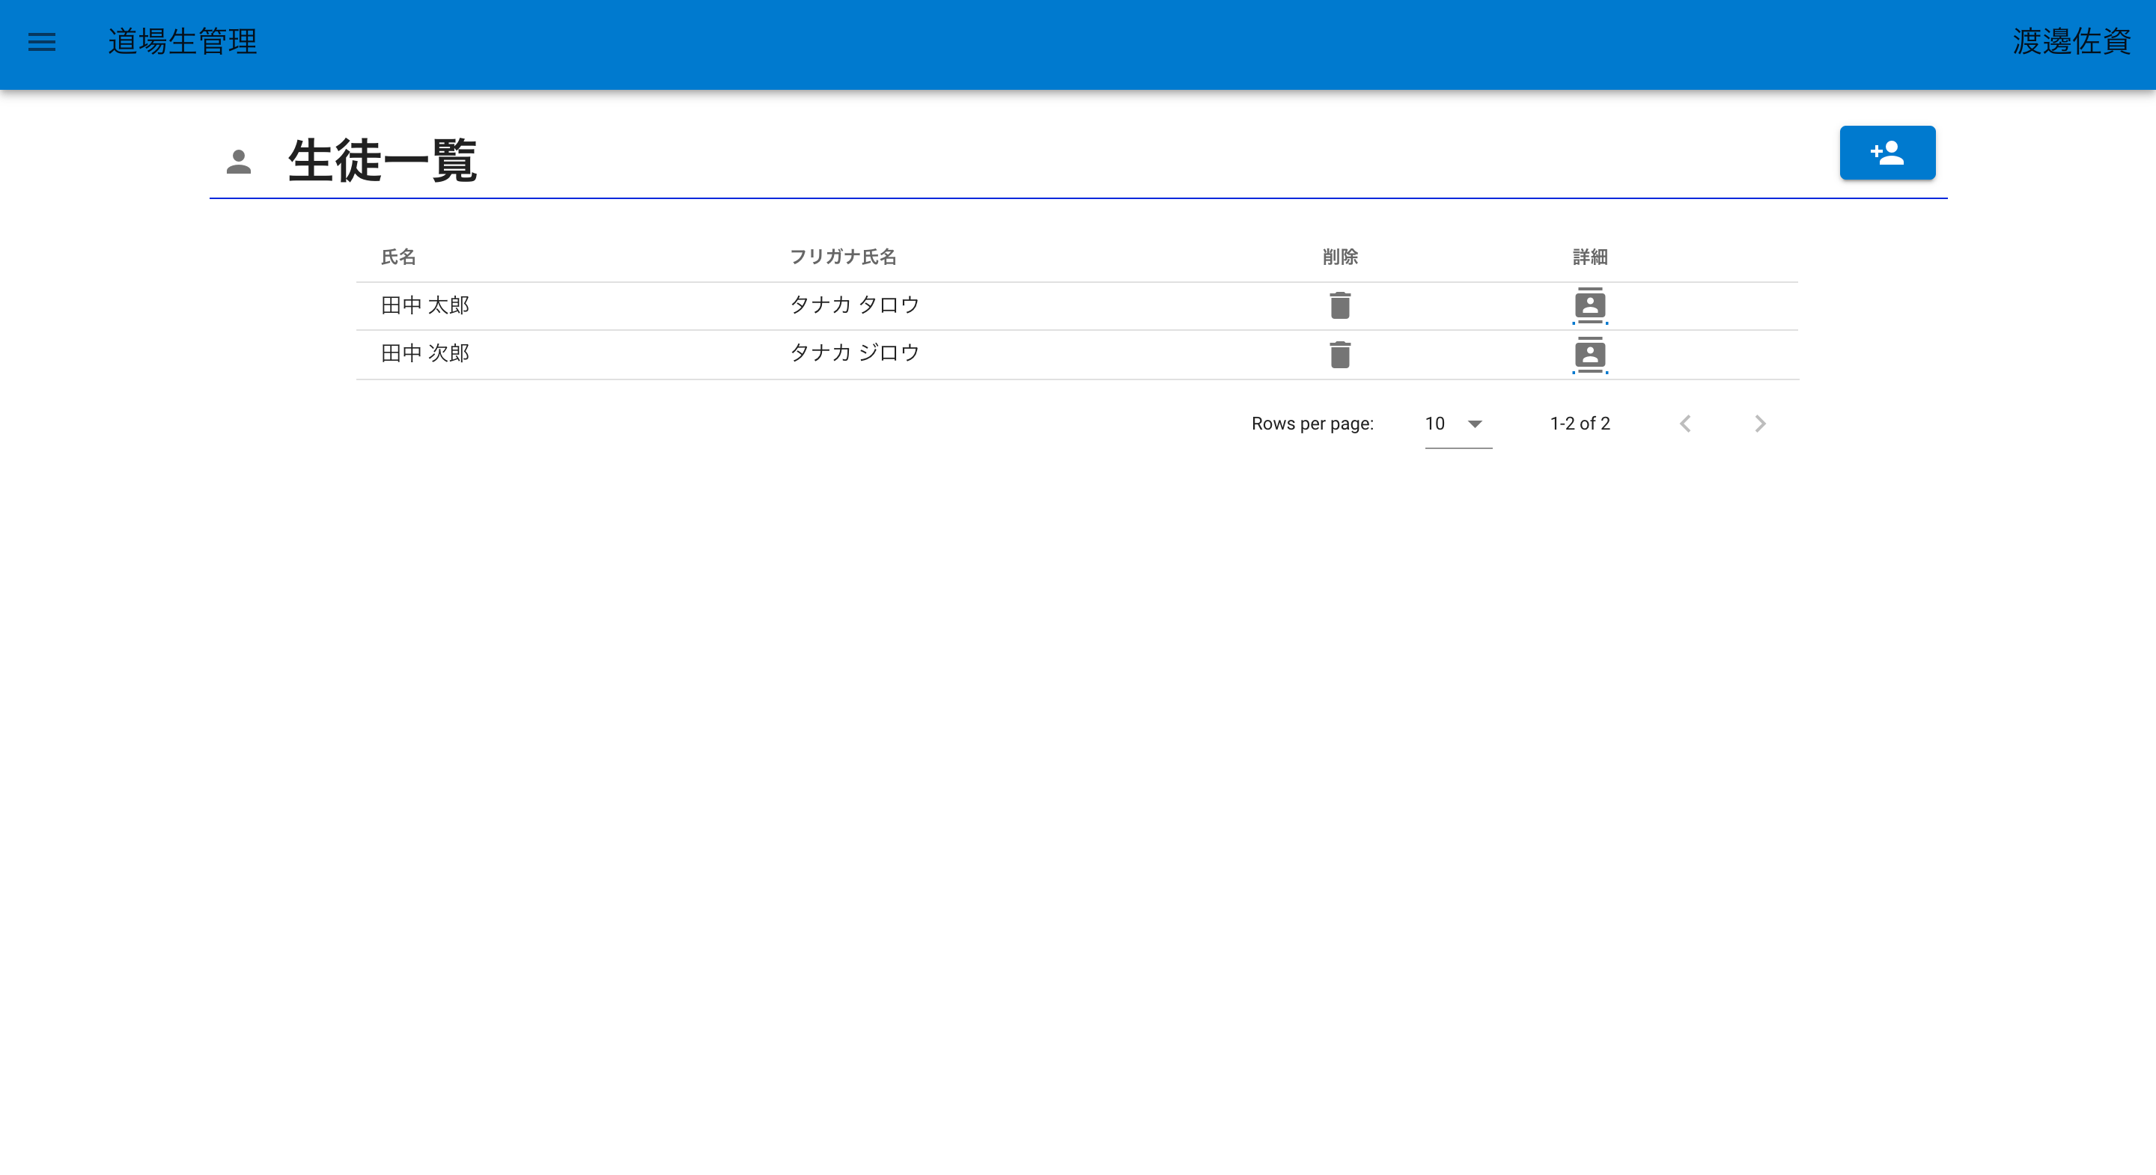Image resolution: width=2156 pixels, height=1175 pixels.
Task: Click the 生徒一覧 heading
Action: point(382,162)
